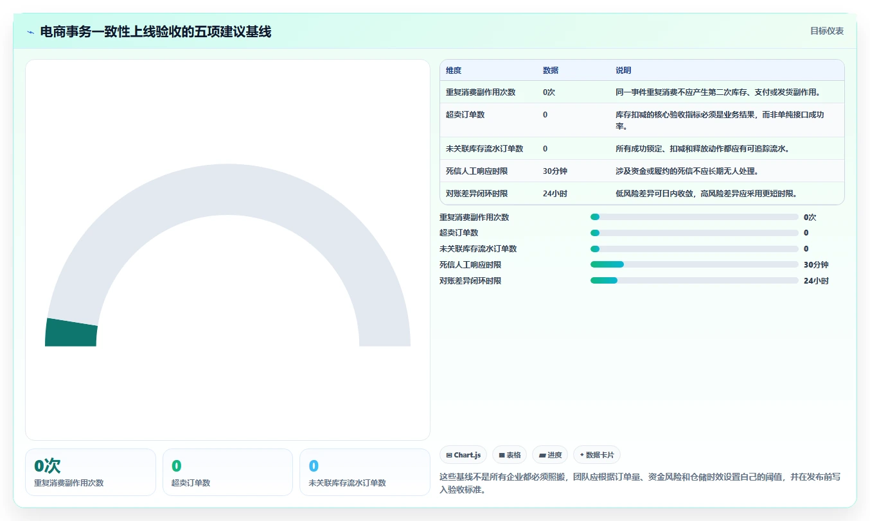Select table row 死信人工响应时限
Screen dimensions: 870x521
click(x=642, y=171)
